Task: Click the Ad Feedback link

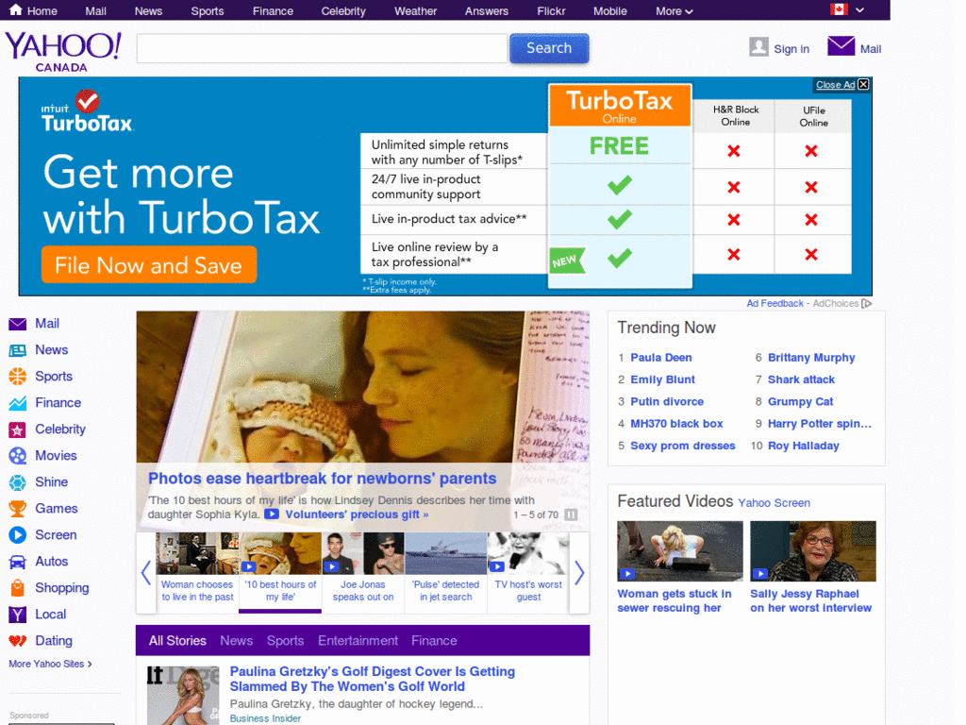Action: pos(775,303)
